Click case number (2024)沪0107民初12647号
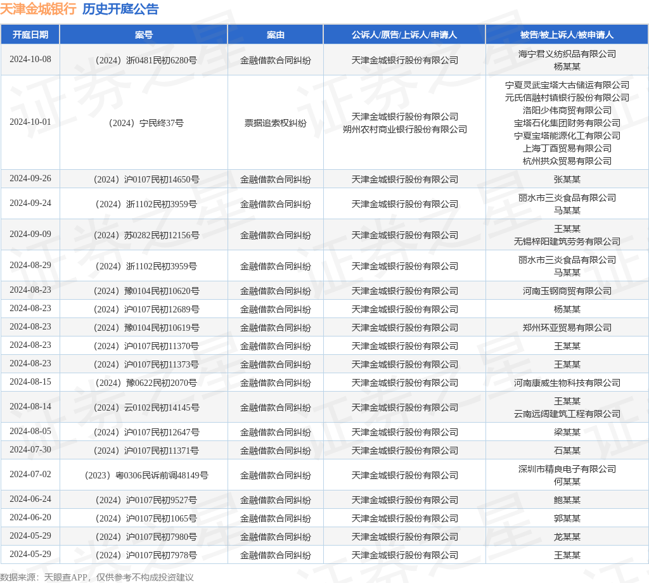 click(x=146, y=432)
